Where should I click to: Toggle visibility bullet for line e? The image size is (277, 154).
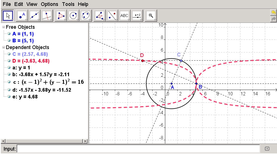pos(9,96)
